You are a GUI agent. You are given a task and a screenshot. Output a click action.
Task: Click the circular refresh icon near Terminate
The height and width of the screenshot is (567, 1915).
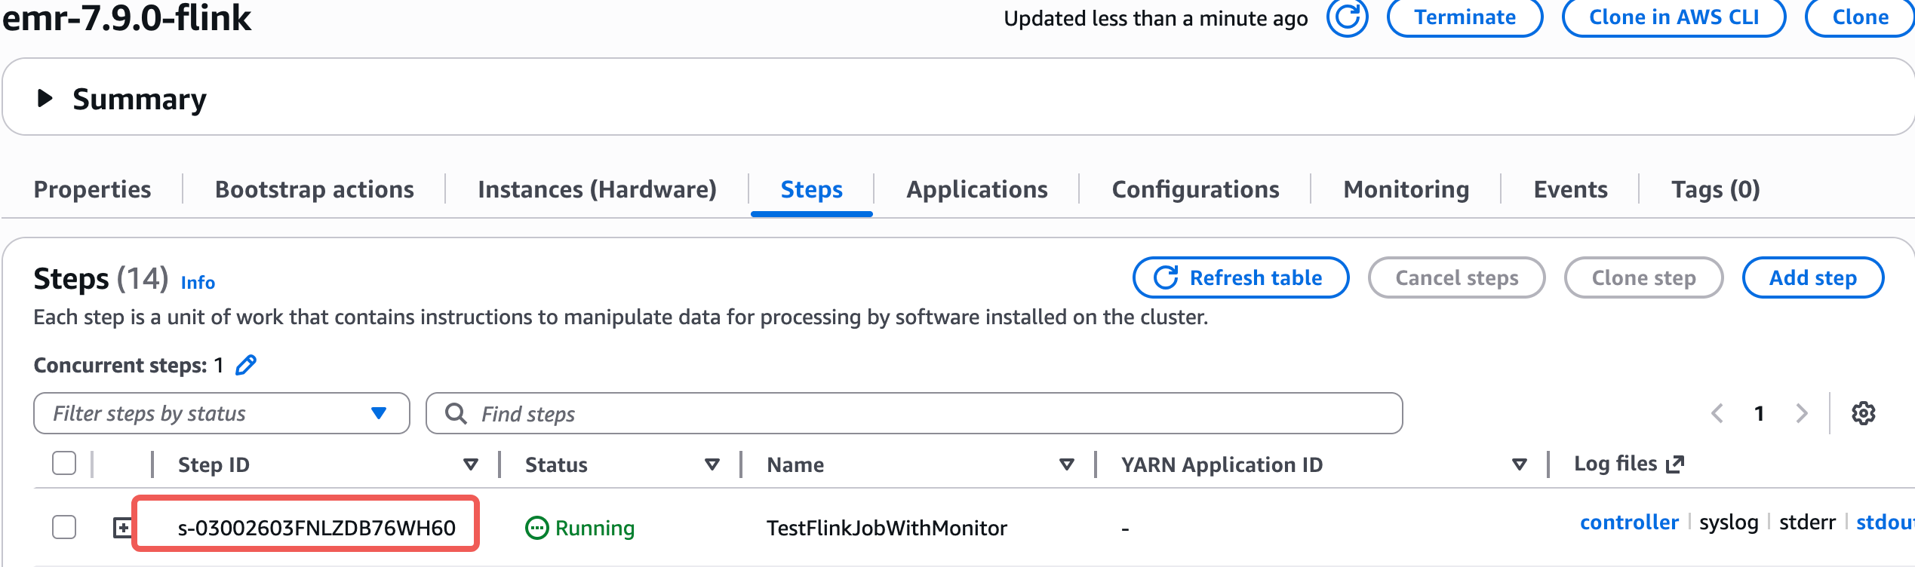(x=1347, y=17)
